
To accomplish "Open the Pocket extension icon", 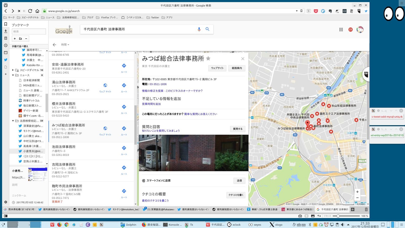I will 316,11.
